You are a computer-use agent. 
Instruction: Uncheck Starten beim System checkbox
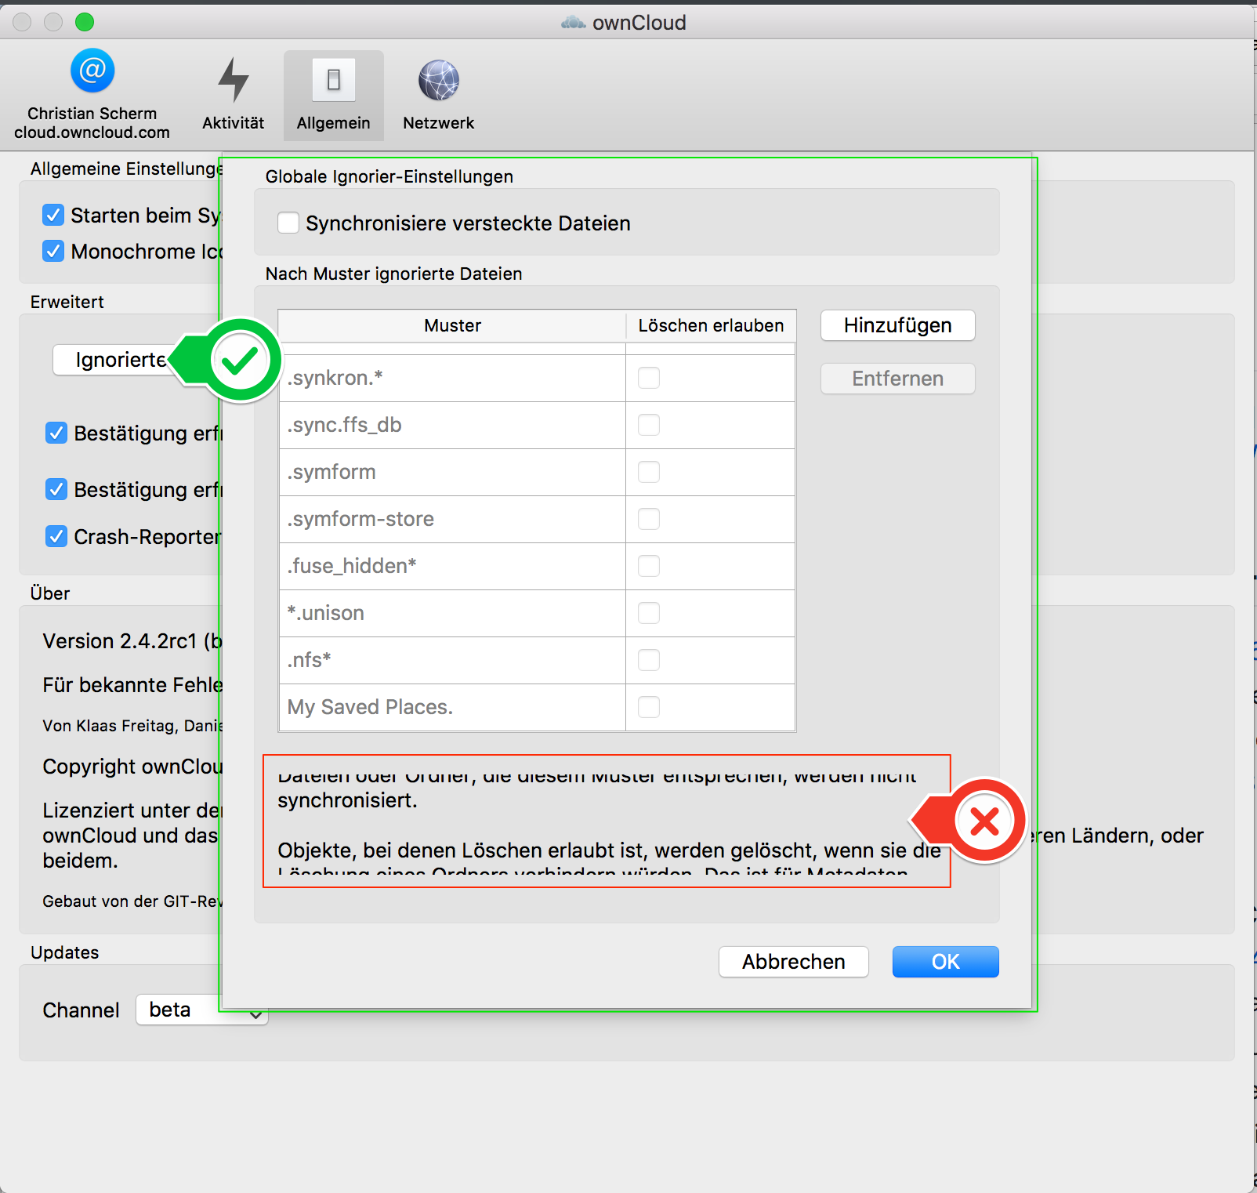pyautogui.click(x=53, y=215)
